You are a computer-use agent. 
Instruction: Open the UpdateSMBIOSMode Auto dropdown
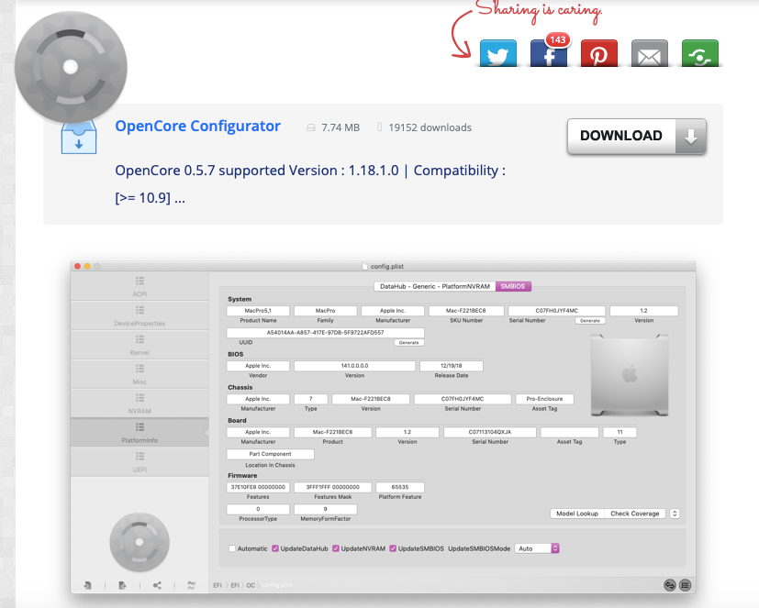(x=537, y=548)
